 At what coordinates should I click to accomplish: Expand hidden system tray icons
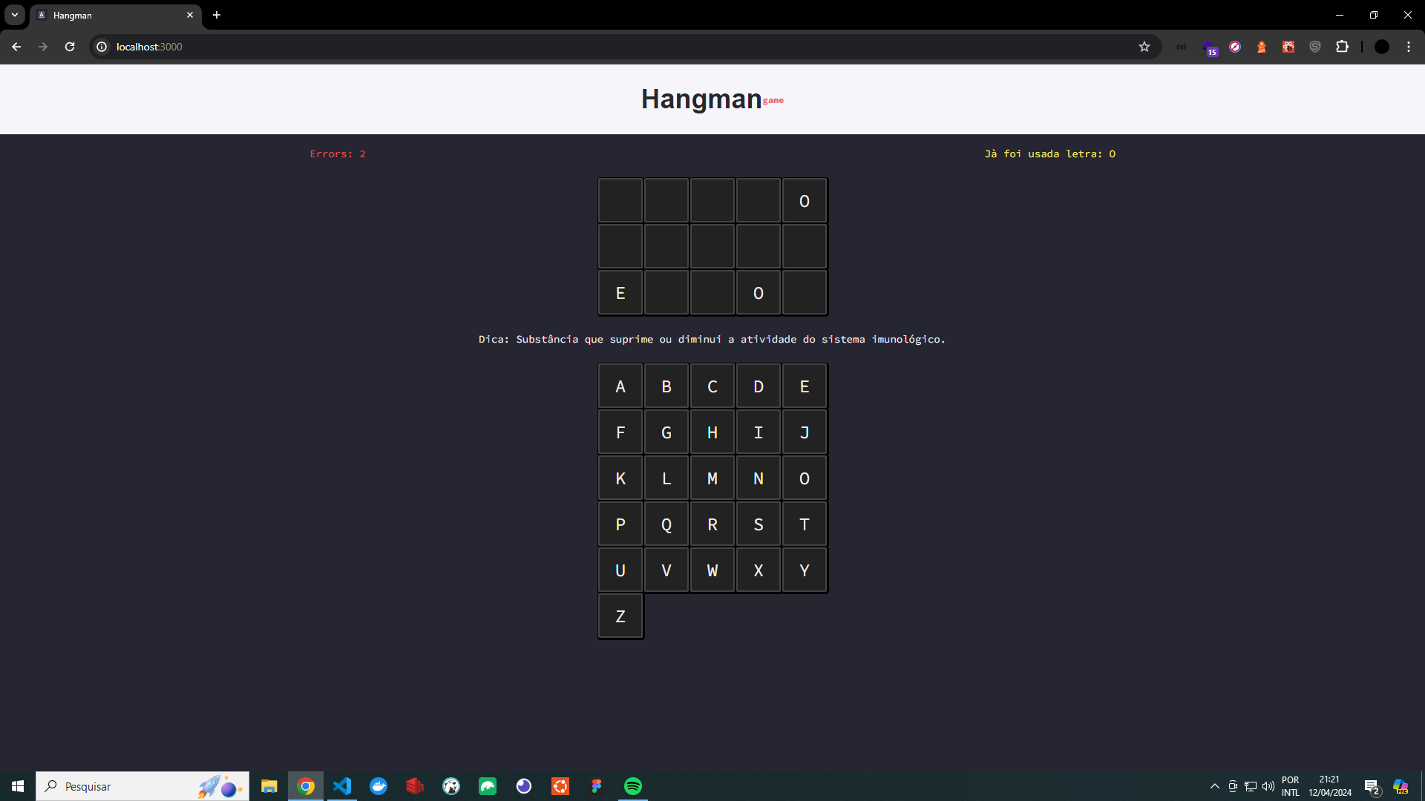tap(1214, 785)
